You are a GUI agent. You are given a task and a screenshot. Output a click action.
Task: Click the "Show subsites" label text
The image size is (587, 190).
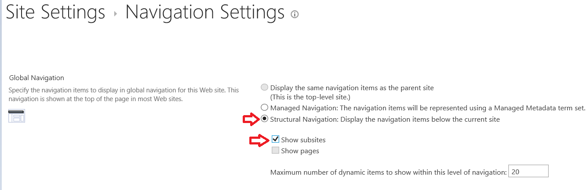click(x=303, y=140)
